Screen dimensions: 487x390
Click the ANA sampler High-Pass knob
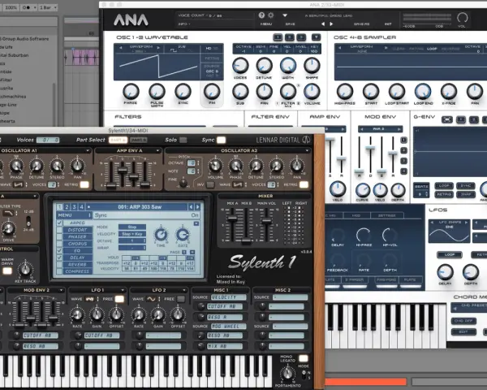[345, 92]
